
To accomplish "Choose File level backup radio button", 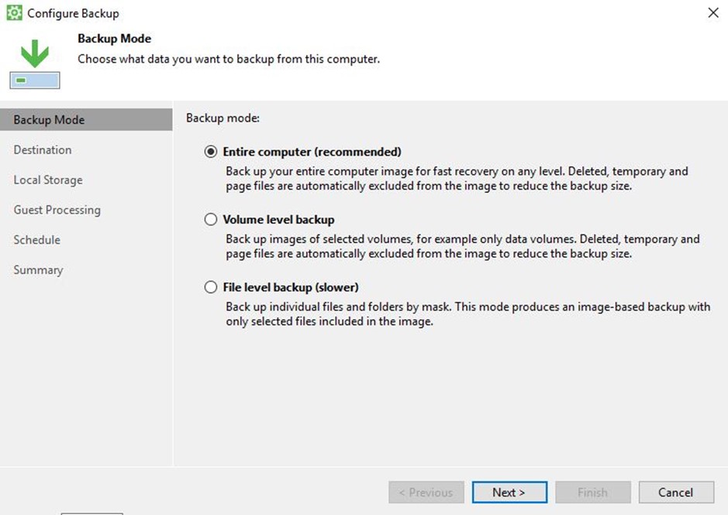I will tap(211, 287).
